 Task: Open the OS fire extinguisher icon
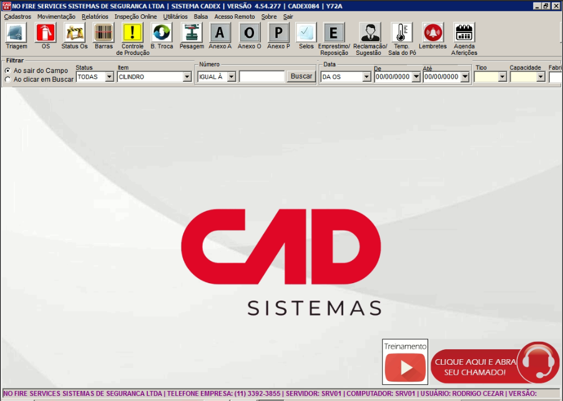pos(46,32)
